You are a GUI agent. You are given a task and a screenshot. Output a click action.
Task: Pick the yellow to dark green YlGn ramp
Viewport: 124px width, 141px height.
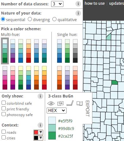21,78
